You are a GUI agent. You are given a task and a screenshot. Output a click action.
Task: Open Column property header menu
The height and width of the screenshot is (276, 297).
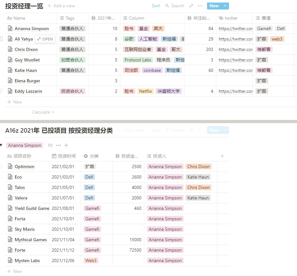[x=152, y=18]
